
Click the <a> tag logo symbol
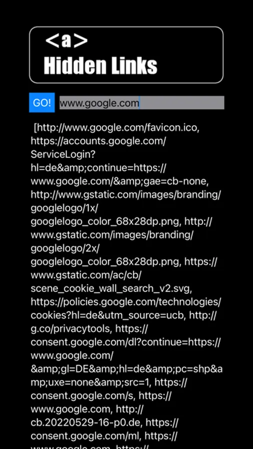coord(66,41)
